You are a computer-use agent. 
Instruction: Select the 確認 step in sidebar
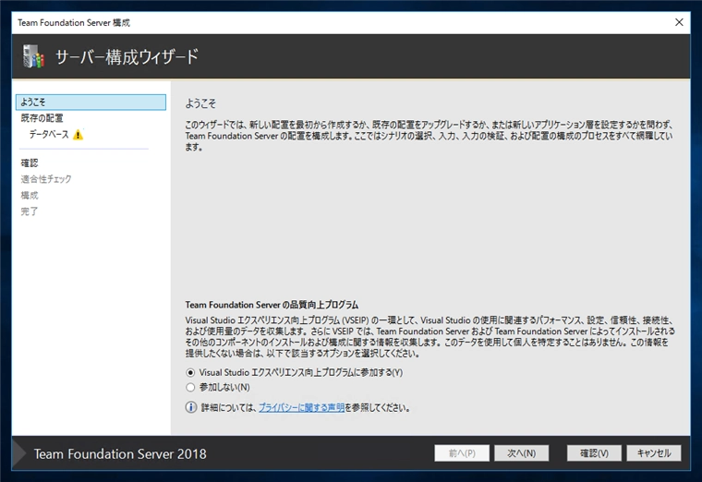tap(30, 163)
